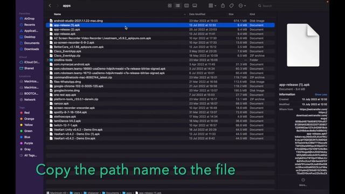Image resolution: width=345 pixels, height=194 pixels.
Task: Click the More button in preview pane
Action: click(x=303, y=182)
